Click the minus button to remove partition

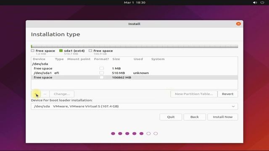pos(45,94)
